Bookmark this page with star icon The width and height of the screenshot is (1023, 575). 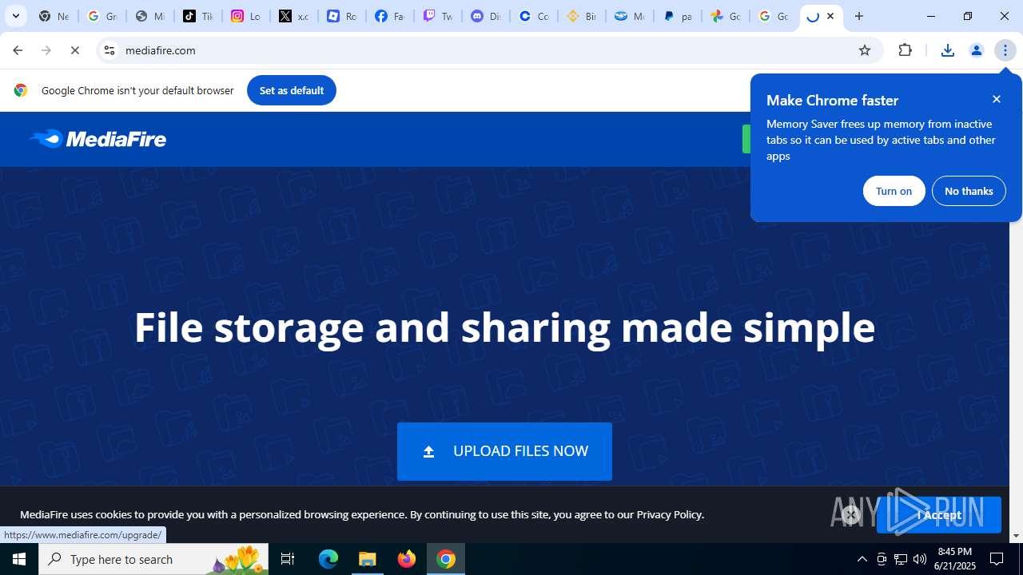tap(864, 50)
